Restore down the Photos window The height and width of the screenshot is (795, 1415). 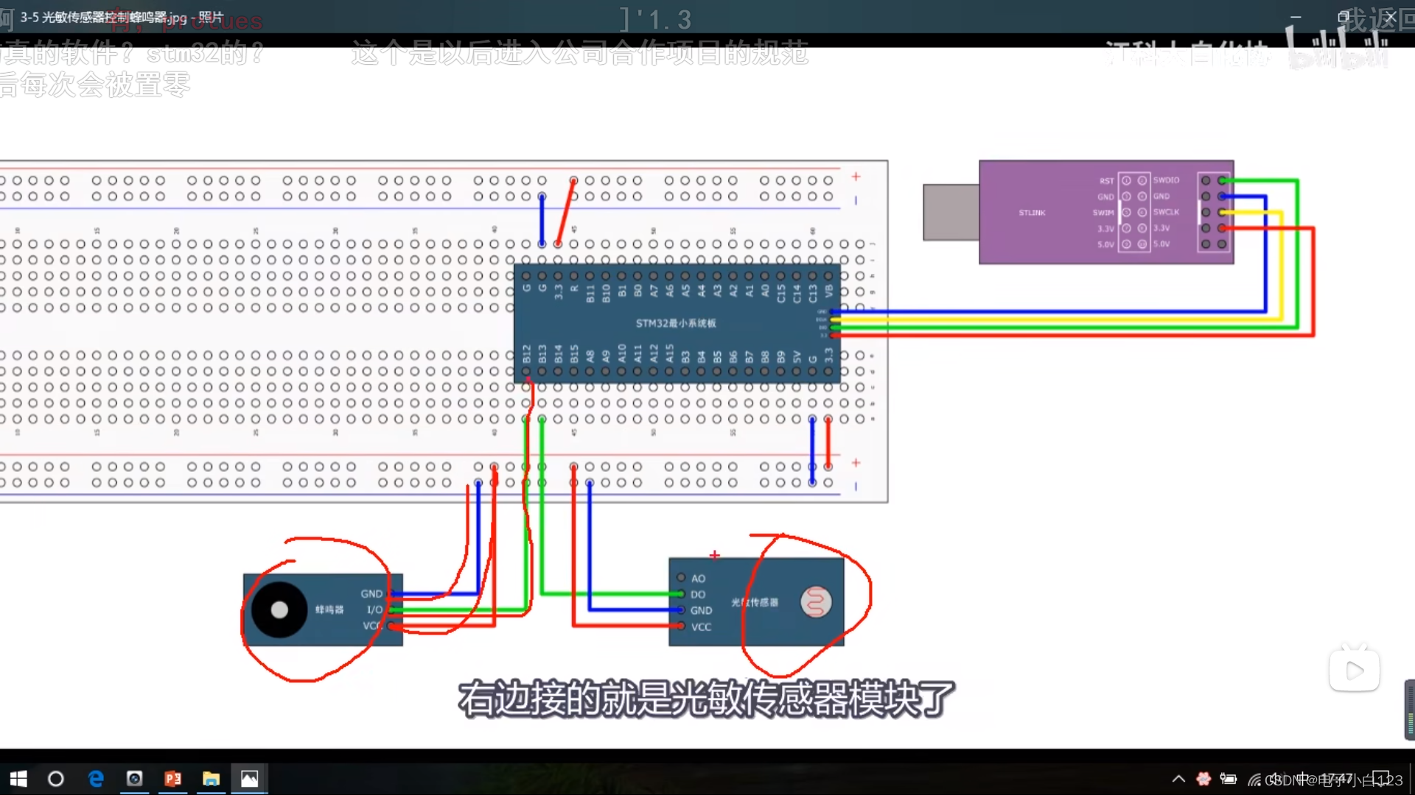point(1343,16)
